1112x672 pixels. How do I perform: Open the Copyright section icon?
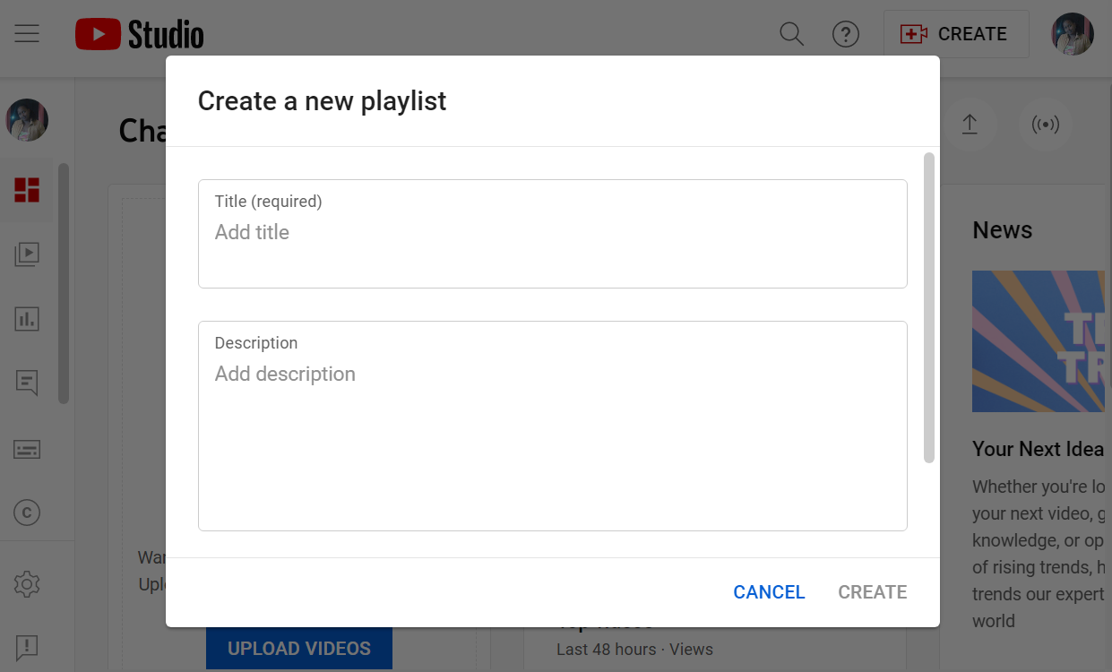[x=27, y=513]
